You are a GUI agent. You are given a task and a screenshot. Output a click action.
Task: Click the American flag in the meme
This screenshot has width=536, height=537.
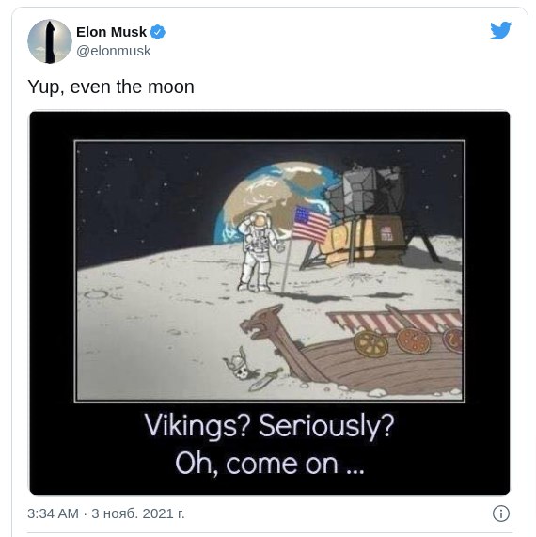tap(311, 225)
